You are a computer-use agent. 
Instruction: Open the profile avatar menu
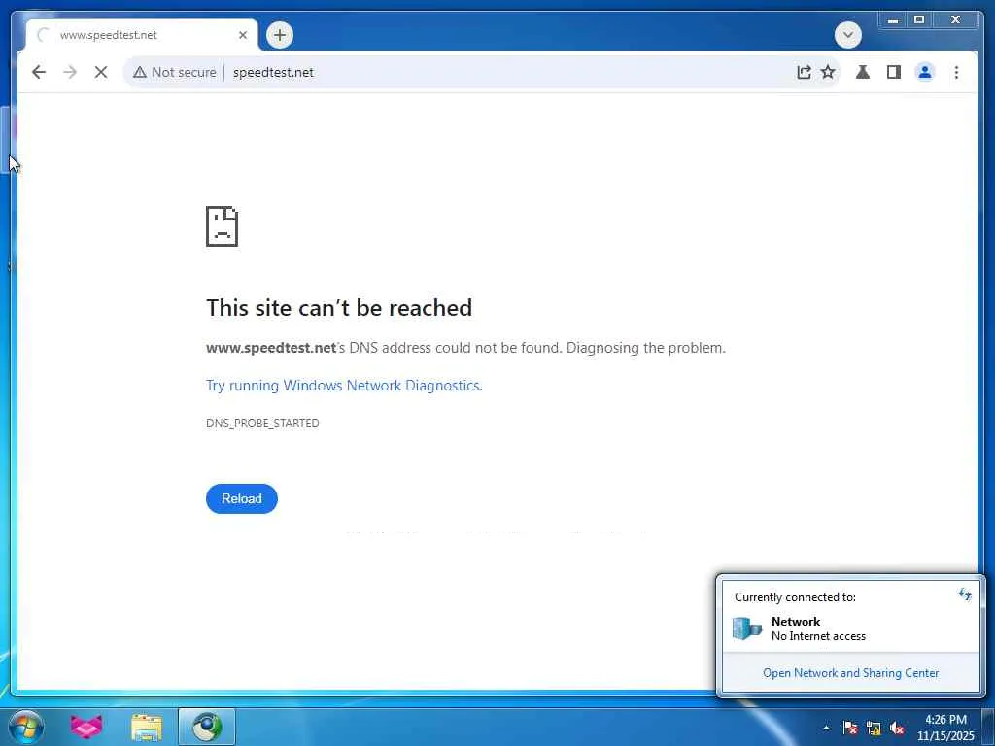(925, 72)
